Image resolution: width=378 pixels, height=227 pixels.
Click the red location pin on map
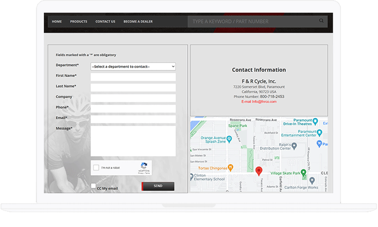click(x=259, y=171)
